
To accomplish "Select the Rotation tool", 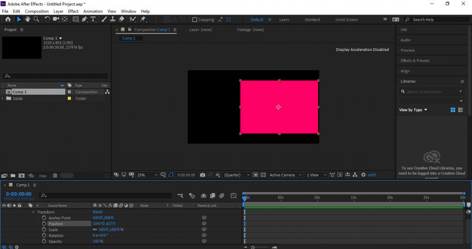I will 47,19.
